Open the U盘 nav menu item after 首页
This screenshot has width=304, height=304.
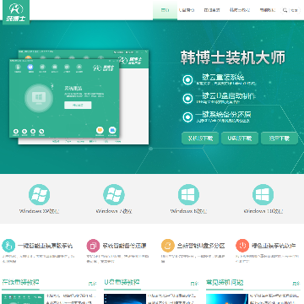click(187, 10)
